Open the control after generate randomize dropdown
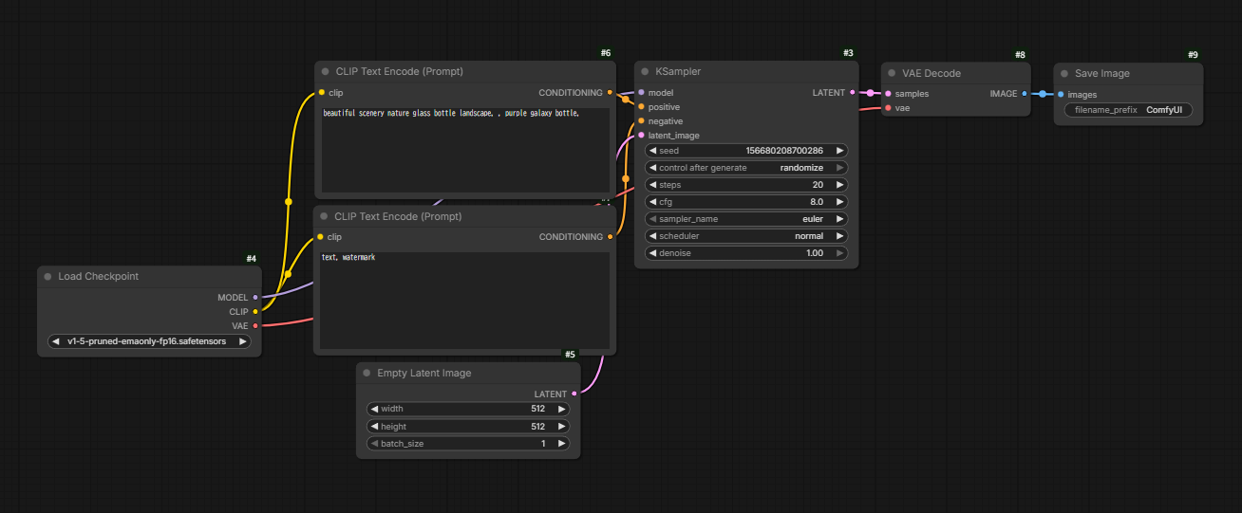This screenshot has height=513, width=1242. click(746, 168)
